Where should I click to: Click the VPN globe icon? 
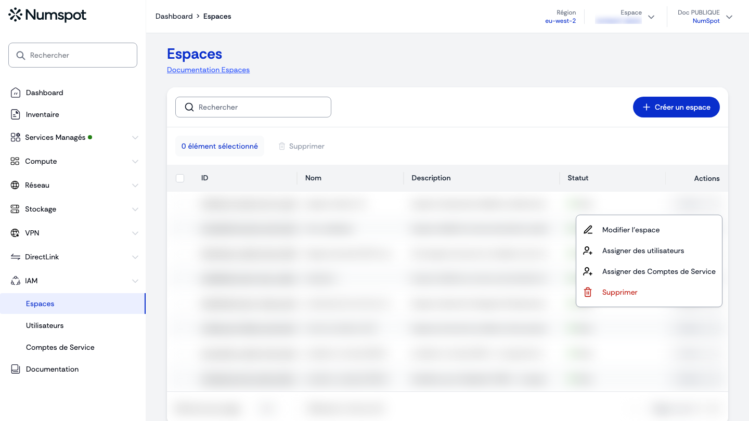pyautogui.click(x=15, y=233)
